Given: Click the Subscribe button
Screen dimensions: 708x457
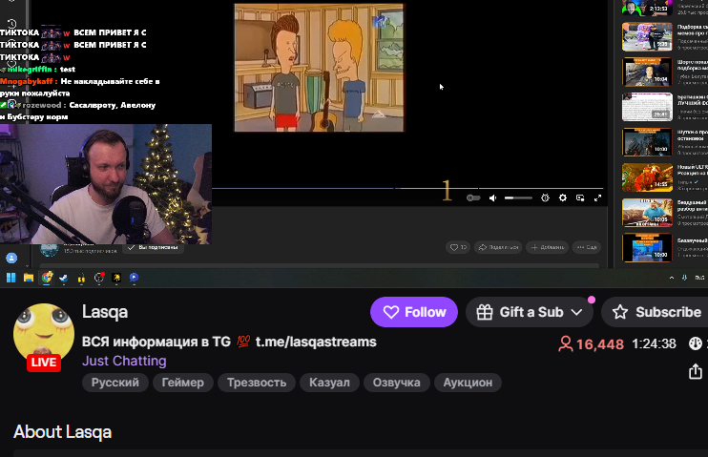Looking at the screenshot, I should [x=656, y=312].
